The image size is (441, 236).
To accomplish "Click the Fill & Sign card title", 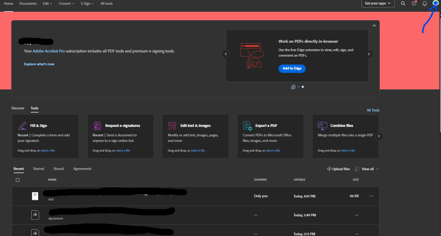I will 39,126.
